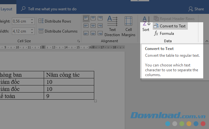
Task: Choose Align Top Center alignment
Action: pos(93,18)
